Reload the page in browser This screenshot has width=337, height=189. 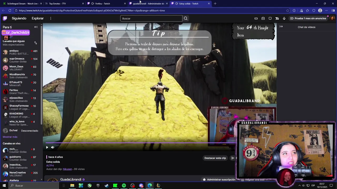pos(10,10)
